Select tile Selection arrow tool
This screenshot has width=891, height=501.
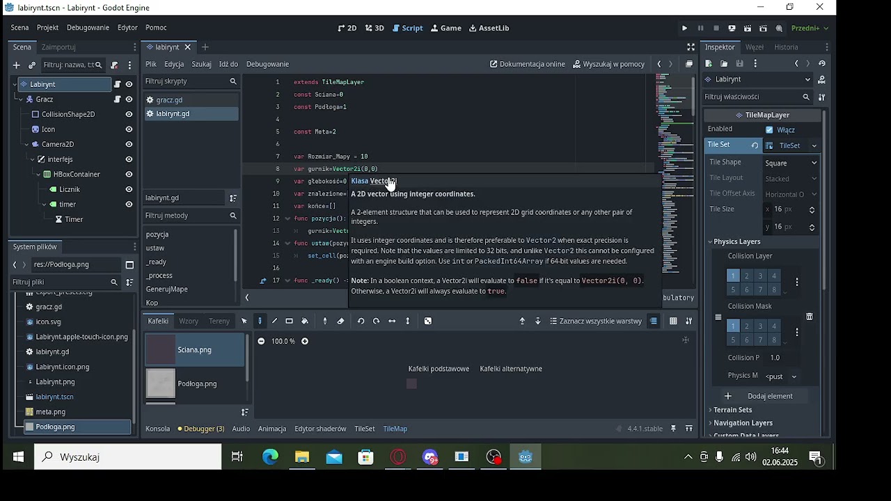point(244,321)
